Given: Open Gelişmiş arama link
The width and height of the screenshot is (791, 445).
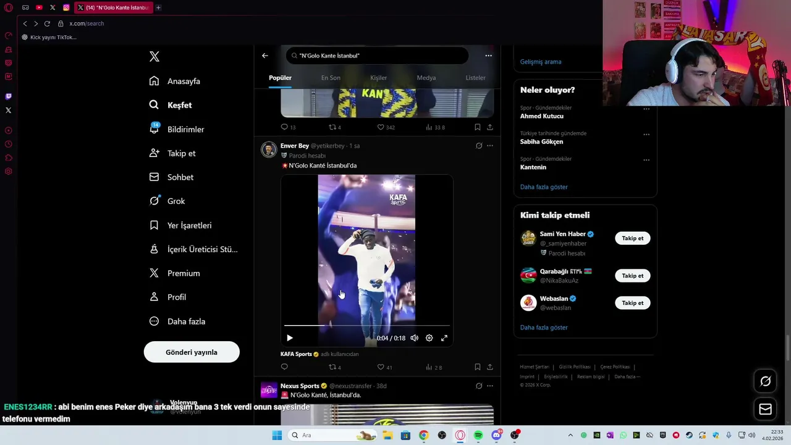Looking at the screenshot, I should tap(541, 62).
